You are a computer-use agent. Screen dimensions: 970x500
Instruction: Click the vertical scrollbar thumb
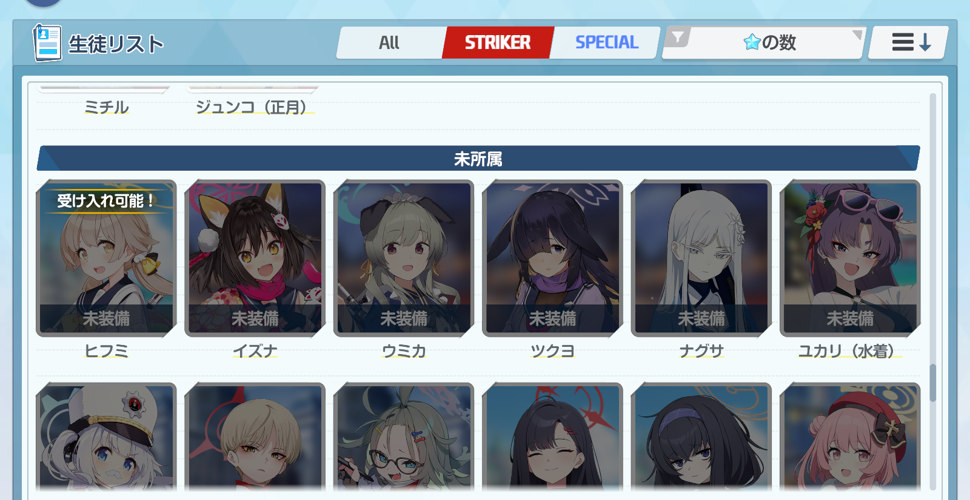[932, 383]
